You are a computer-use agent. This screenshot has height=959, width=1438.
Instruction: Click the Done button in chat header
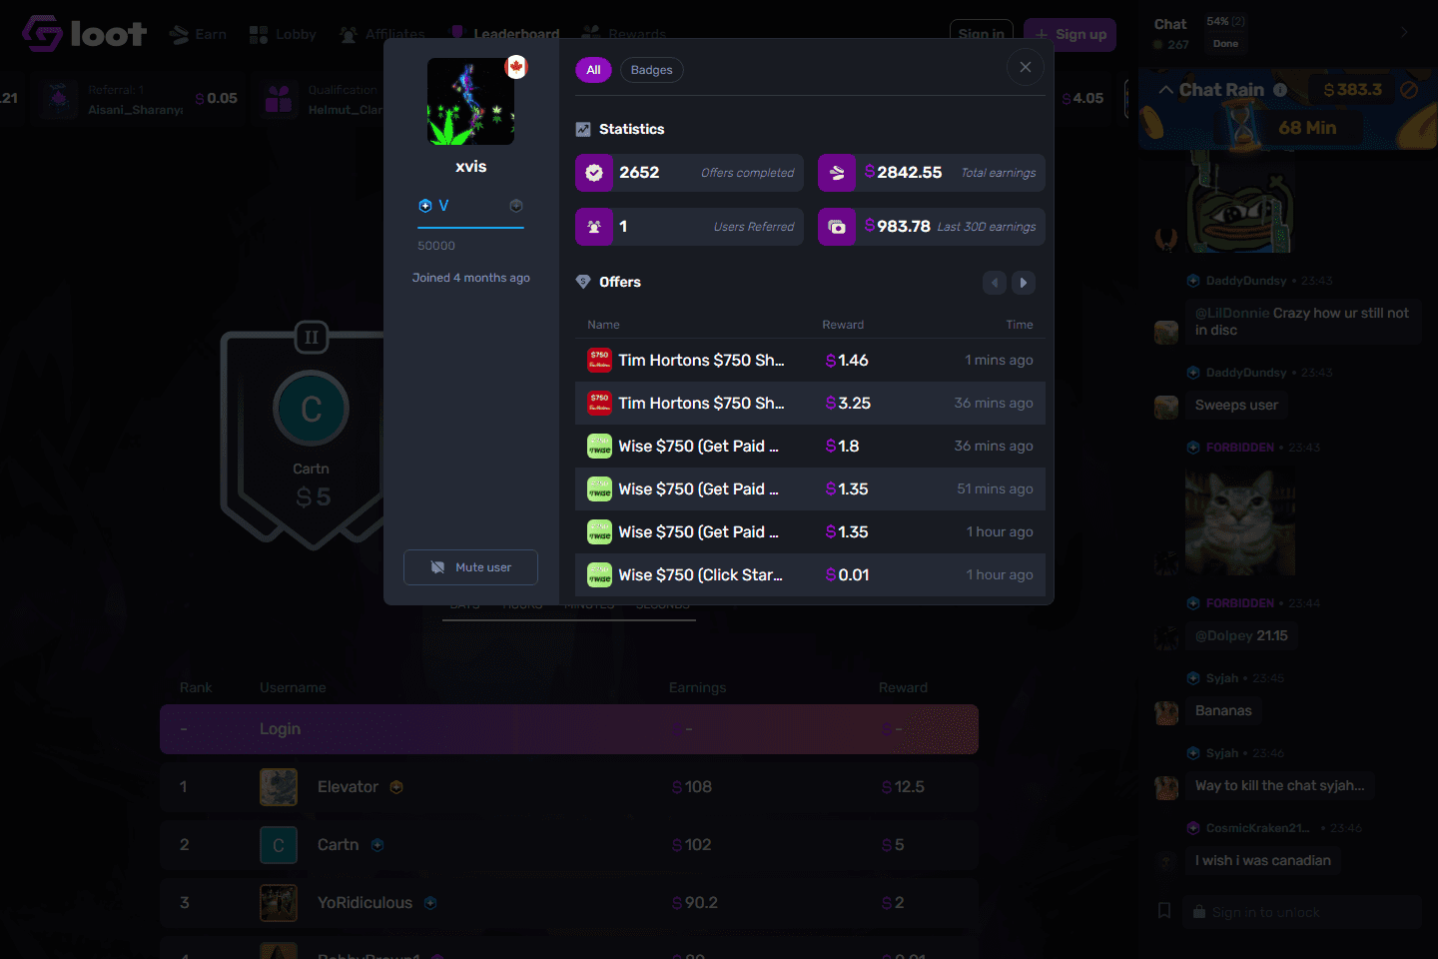click(x=1225, y=44)
